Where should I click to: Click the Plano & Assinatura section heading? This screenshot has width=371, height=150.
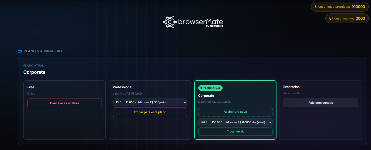pyautogui.click(x=43, y=51)
